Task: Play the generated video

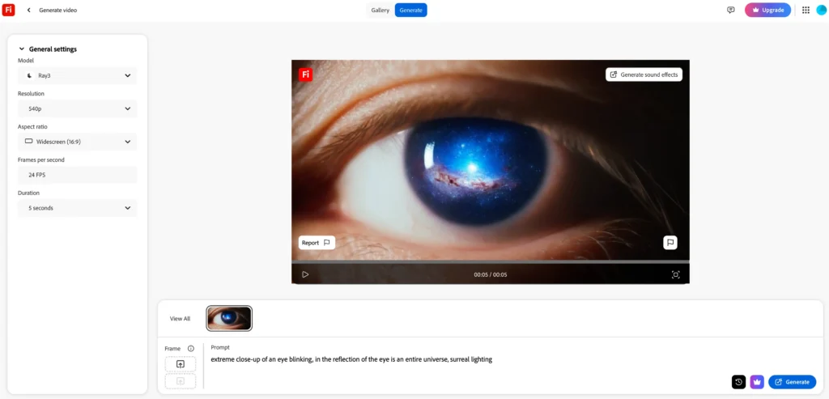Action: tap(305, 274)
